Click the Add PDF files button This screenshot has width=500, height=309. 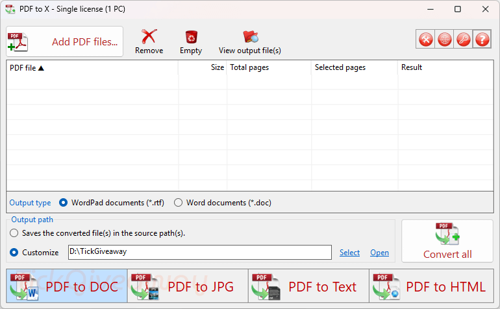click(x=64, y=41)
